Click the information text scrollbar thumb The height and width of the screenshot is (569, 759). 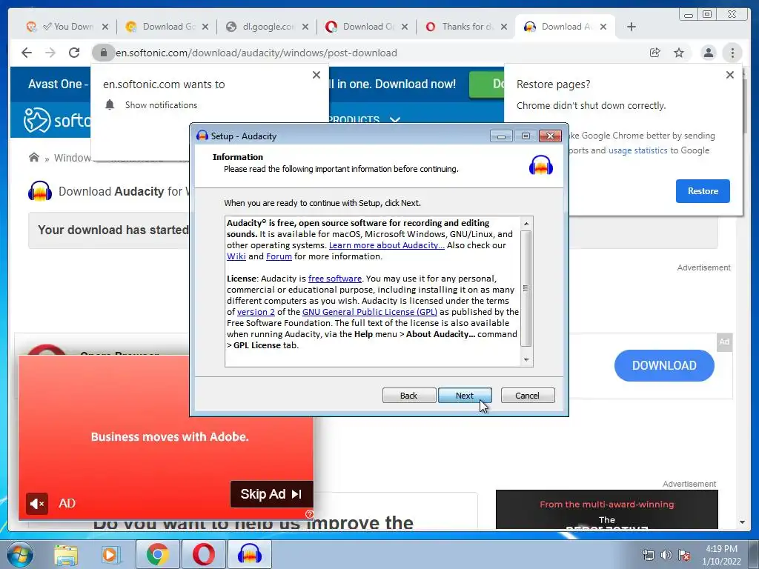click(x=526, y=288)
